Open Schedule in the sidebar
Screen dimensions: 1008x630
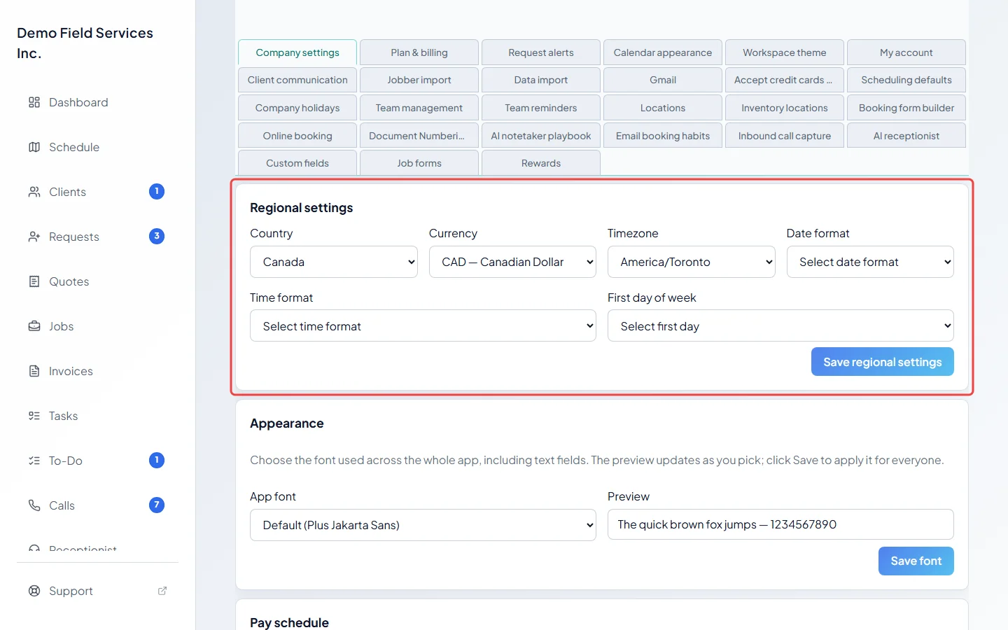click(x=98, y=147)
